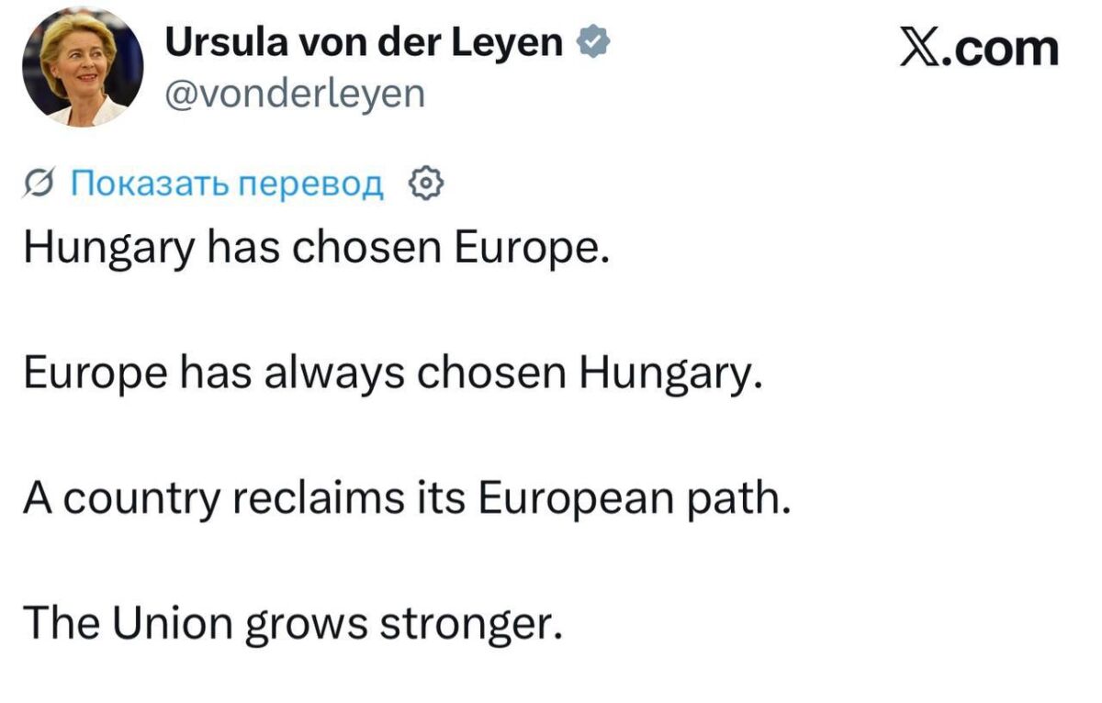Click the X logo in the watermark

click(922, 48)
